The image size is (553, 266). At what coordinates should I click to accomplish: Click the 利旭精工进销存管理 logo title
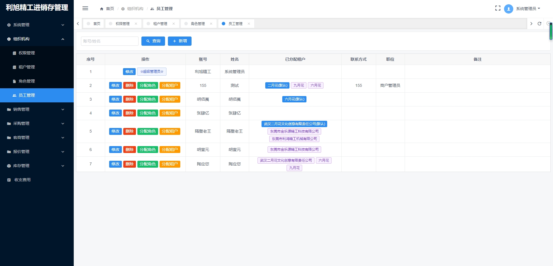(x=37, y=7)
